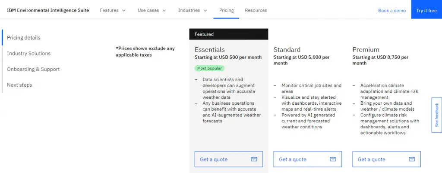Click 'Starting at USD 8,750 per month'

[x=380, y=60]
